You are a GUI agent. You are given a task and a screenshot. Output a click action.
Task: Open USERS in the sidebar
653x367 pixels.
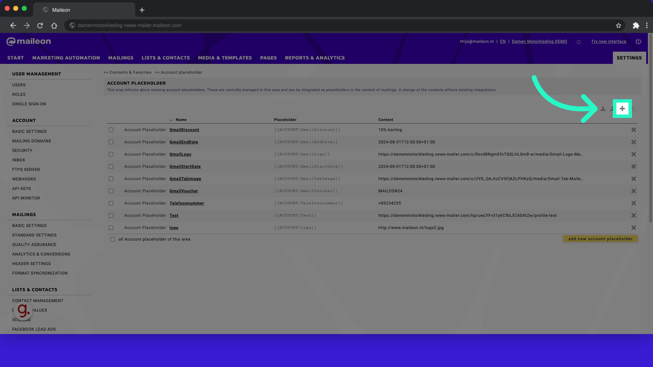click(19, 85)
